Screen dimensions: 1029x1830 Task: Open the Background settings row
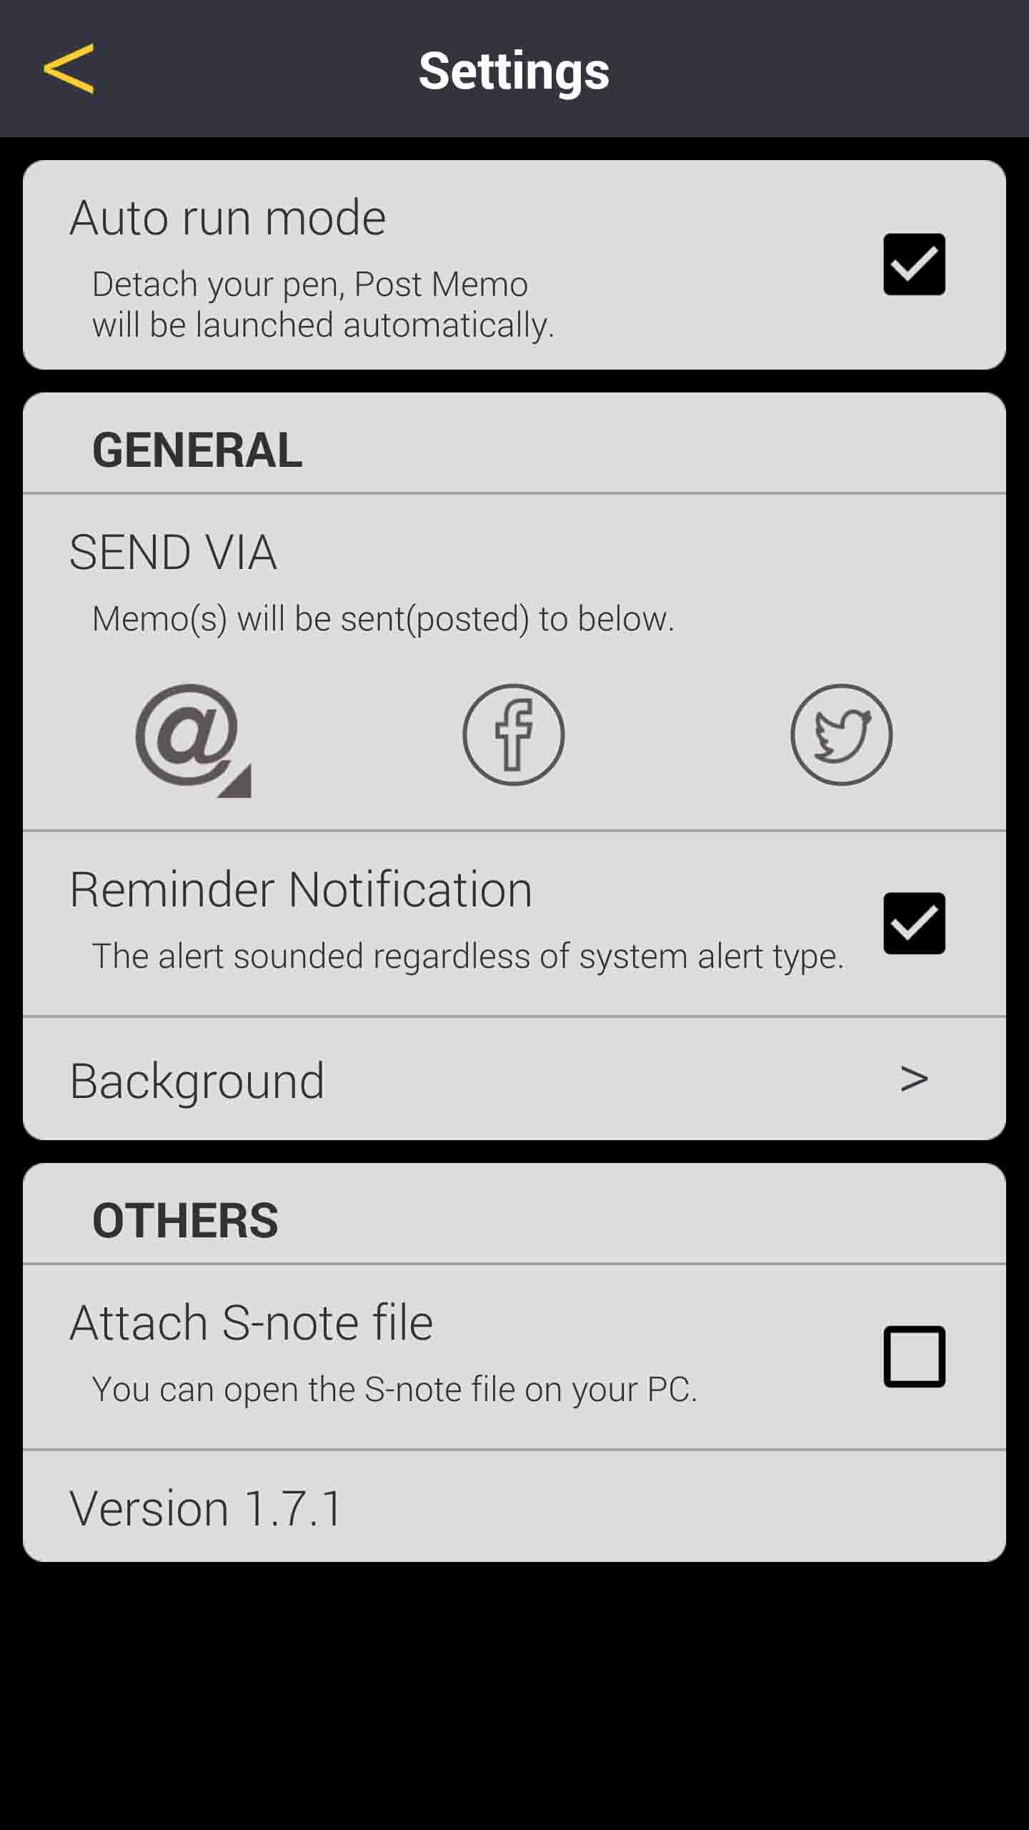coord(514,1079)
